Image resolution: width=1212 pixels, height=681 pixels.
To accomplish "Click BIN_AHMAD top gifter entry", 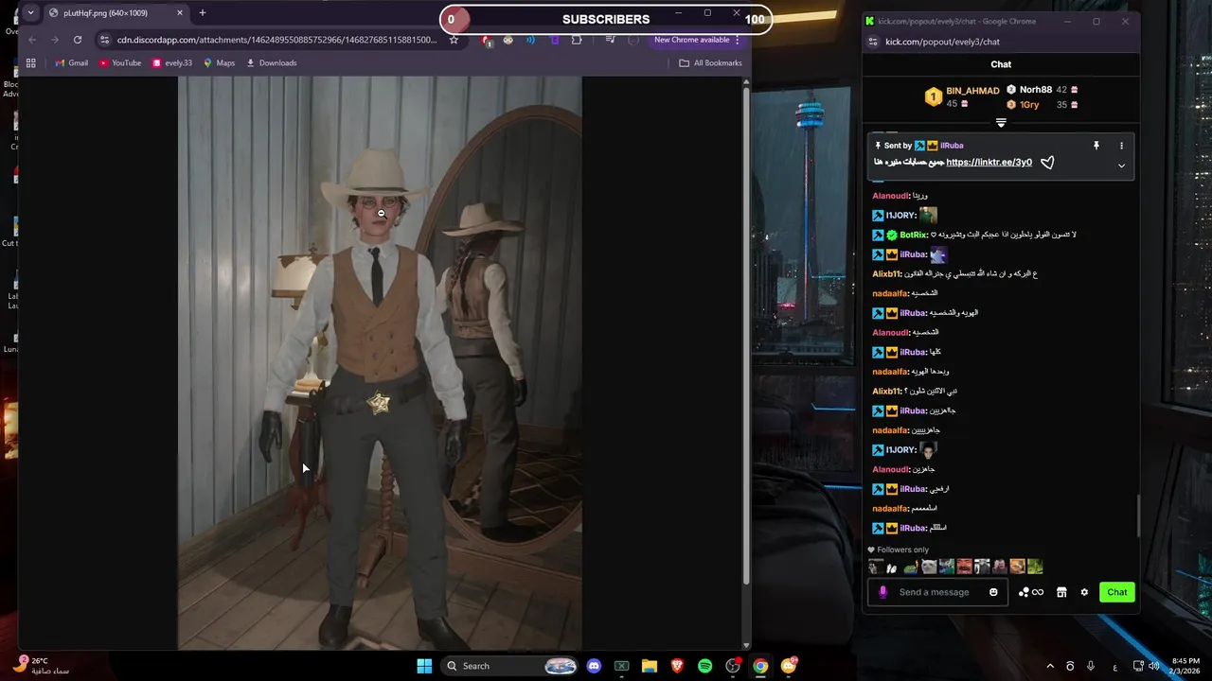I will [962, 96].
